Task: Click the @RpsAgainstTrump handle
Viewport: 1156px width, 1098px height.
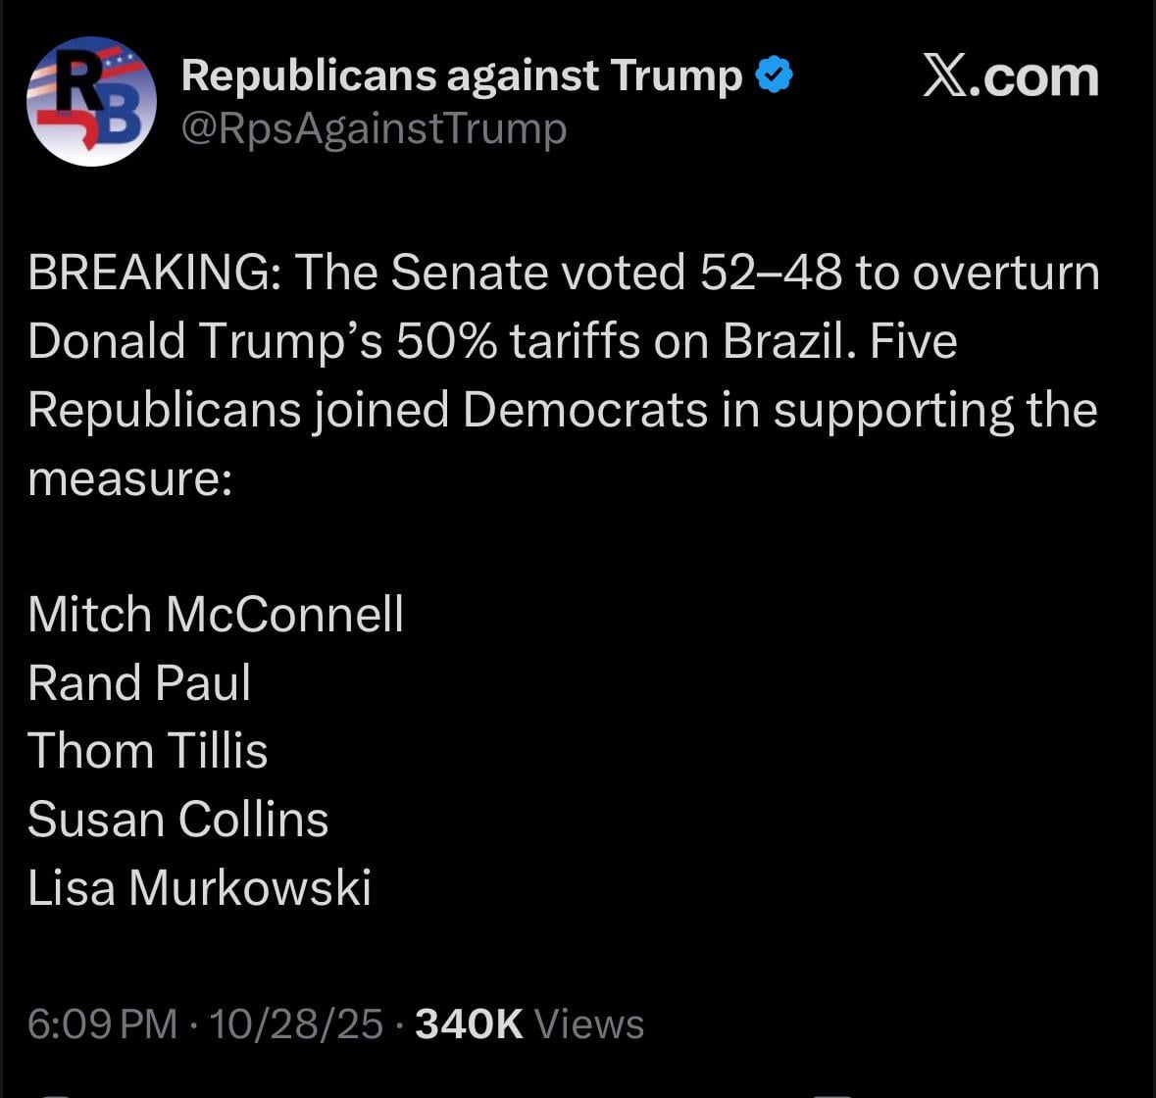Action: (x=374, y=128)
